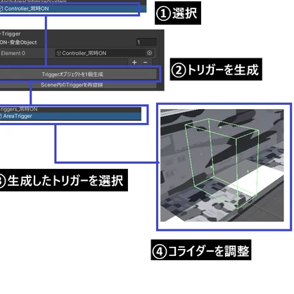Click the Element 0 label
294x294 pixels.
pyautogui.click(x=13, y=53)
